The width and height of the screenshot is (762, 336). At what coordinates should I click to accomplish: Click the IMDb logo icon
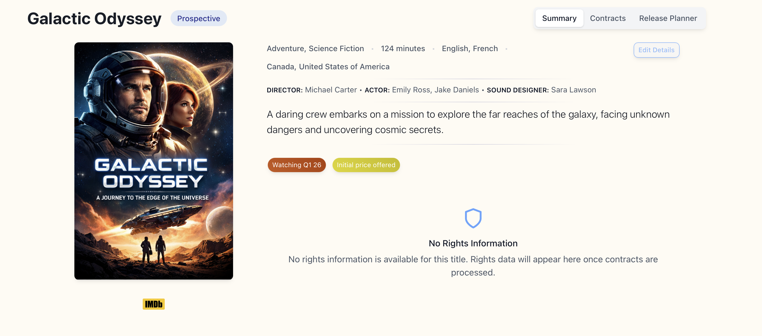153,304
